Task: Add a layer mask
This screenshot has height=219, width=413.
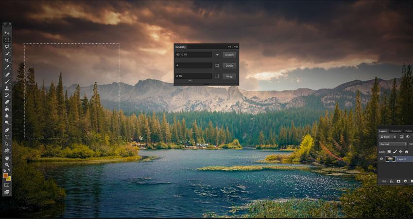Action: [398, 181]
